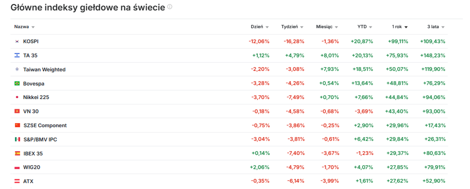470x189 pixels.
Task: Sort table by the Nazwa column arrow
Action: [x=33, y=27]
